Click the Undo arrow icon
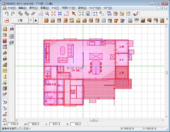Image resolution: width=170 pixels, height=132 pixels. point(7,14)
